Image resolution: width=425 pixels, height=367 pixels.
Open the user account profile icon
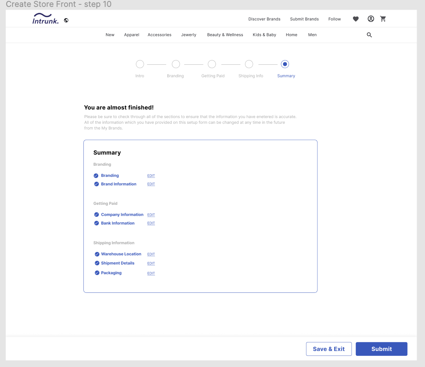(x=371, y=19)
